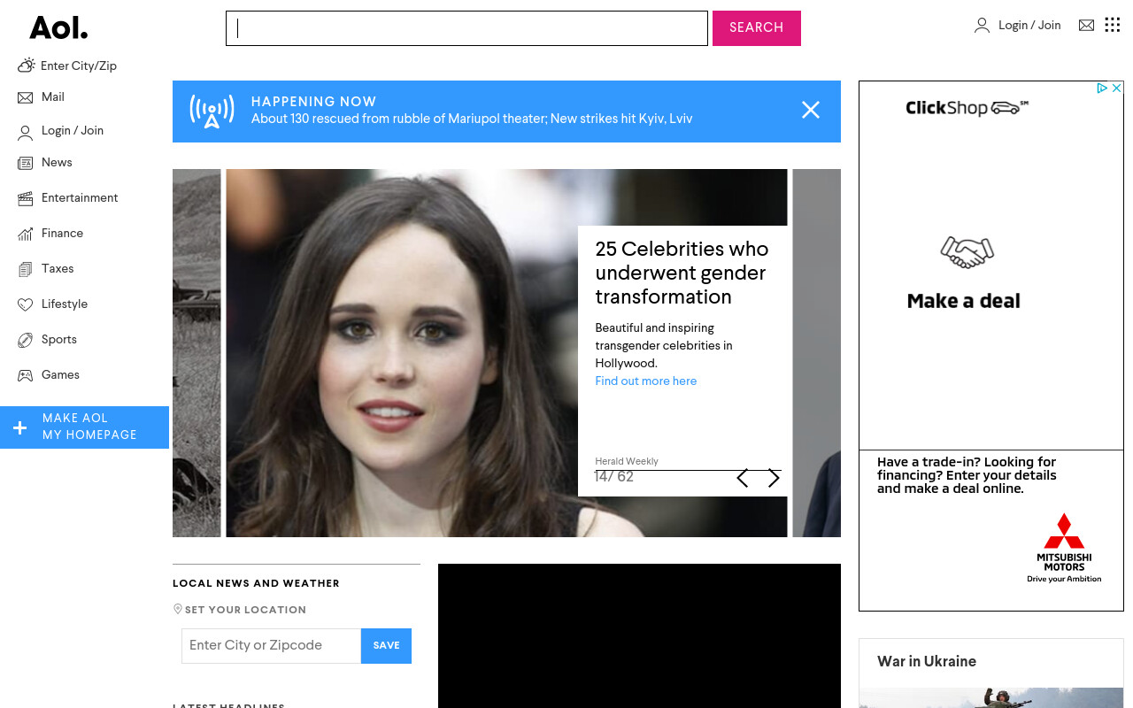Go to previous slide with left arrow

743,478
